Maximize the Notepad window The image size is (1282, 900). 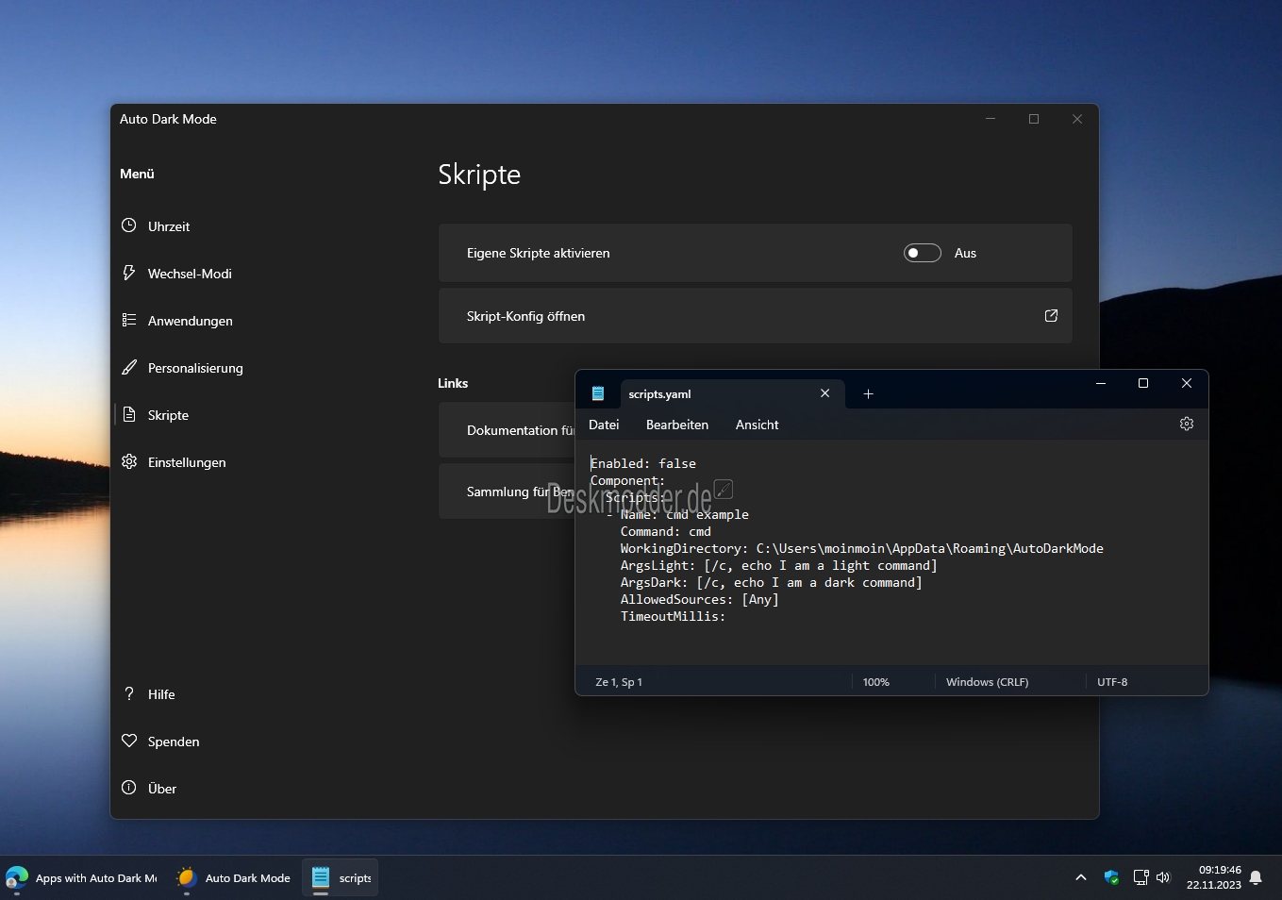(x=1143, y=383)
